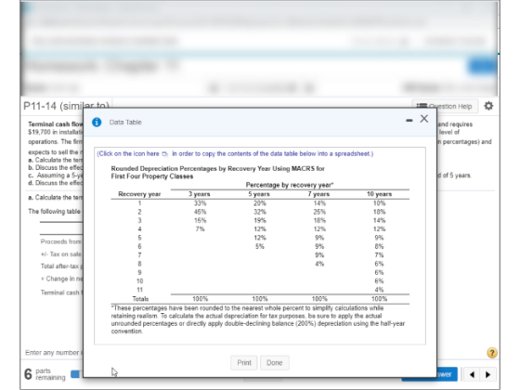Click the Print button

[x=244, y=363]
